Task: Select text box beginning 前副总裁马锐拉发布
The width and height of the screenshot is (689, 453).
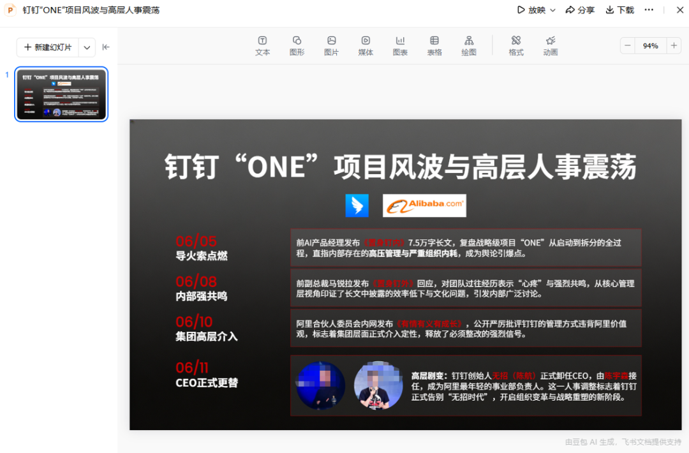Action: coord(466,288)
